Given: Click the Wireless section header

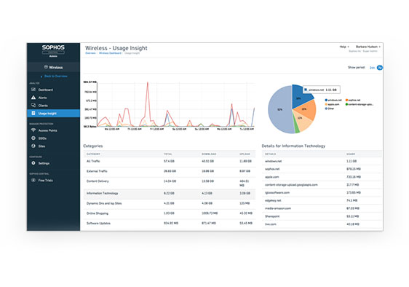Looking at the screenshot, I should (53, 67).
